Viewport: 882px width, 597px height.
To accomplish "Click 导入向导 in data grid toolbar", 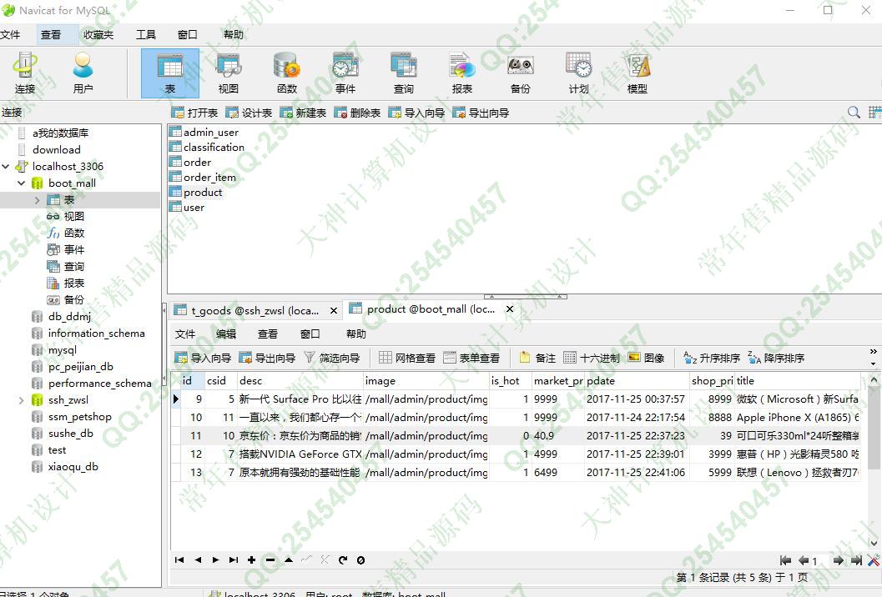I will [x=203, y=358].
